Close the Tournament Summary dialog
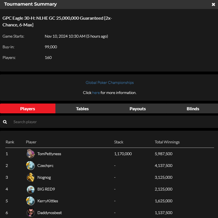Image resolution: width=218 pixels, height=218 pixels. point(213,4)
